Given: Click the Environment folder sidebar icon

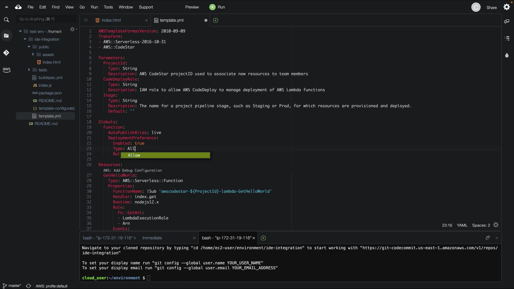Looking at the screenshot, I should coord(6,36).
